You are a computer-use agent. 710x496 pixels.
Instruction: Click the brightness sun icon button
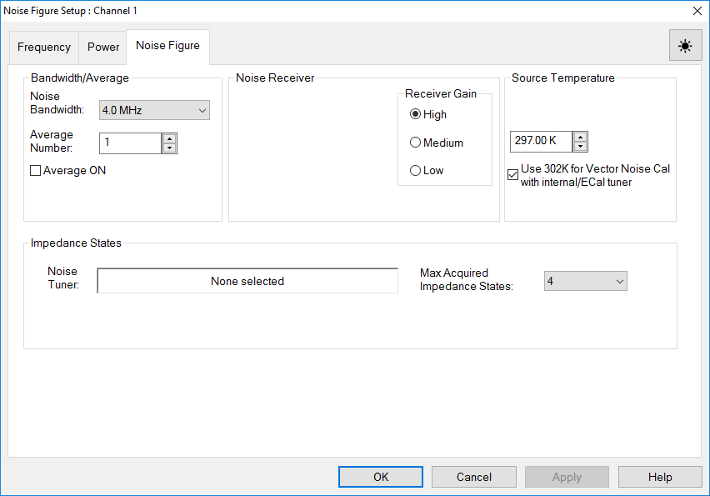tap(685, 46)
